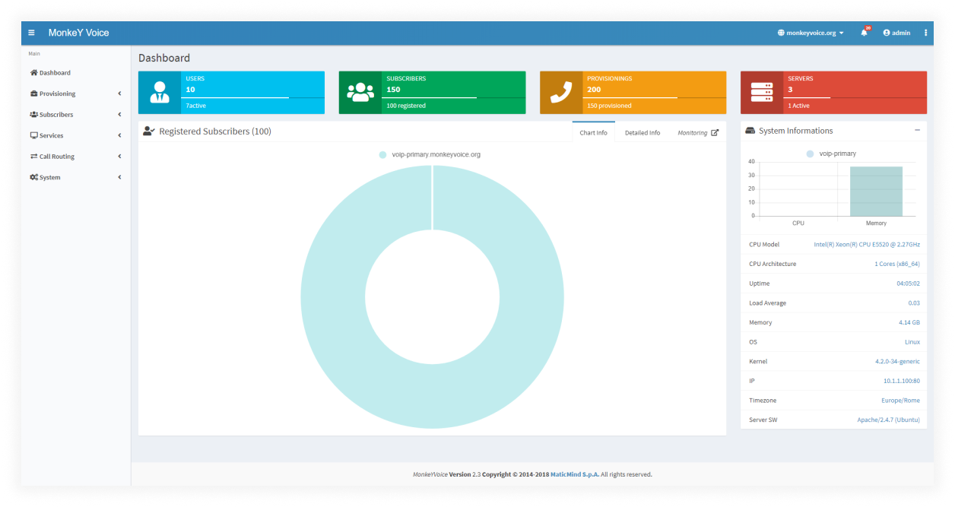Click the Intel Xeon CPU Model value
The width and height of the screenshot is (955, 507).
867,245
